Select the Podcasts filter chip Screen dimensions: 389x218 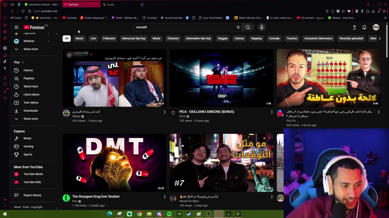(109, 38)
